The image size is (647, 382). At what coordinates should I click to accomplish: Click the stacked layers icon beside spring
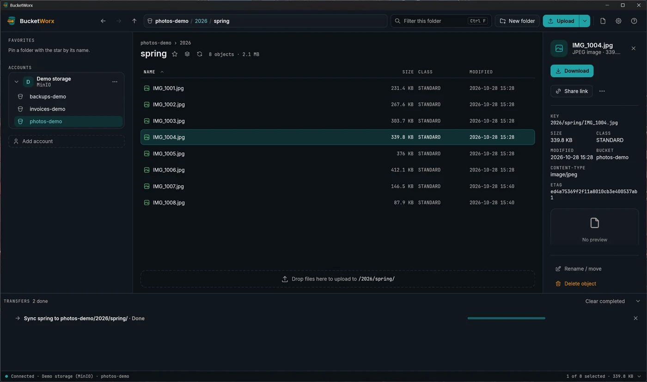187,54
